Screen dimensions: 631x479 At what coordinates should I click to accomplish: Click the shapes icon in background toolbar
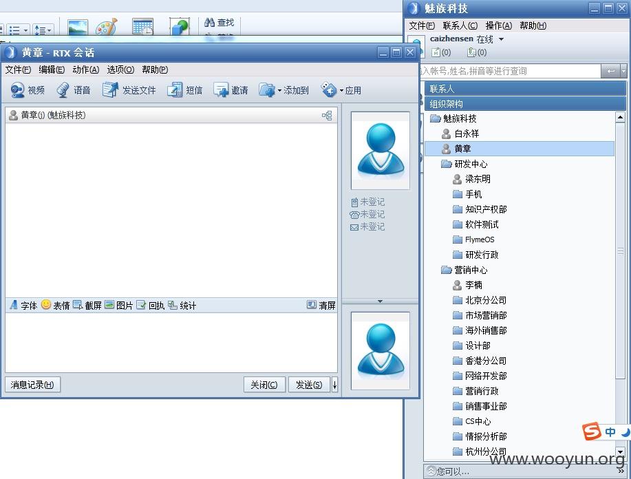click(180, 27)
